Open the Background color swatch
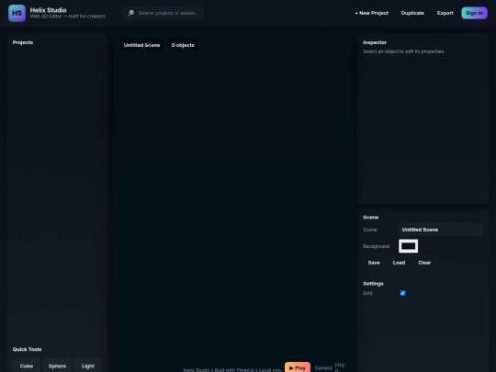The image size is (496, 372). 409,246
